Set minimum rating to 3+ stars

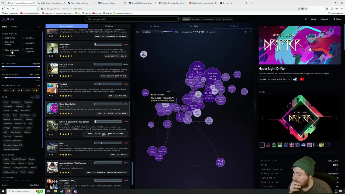[x=27, y=90]
